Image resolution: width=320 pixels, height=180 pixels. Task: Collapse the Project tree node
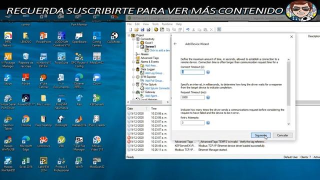pyautogui.click(x=129, y=35)
